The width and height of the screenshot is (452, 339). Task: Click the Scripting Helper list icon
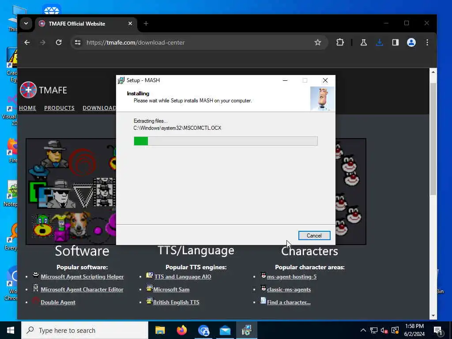[36, 275]
